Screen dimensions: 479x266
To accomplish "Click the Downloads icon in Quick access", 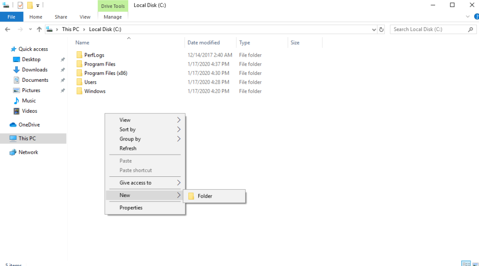I will (16, 70).
